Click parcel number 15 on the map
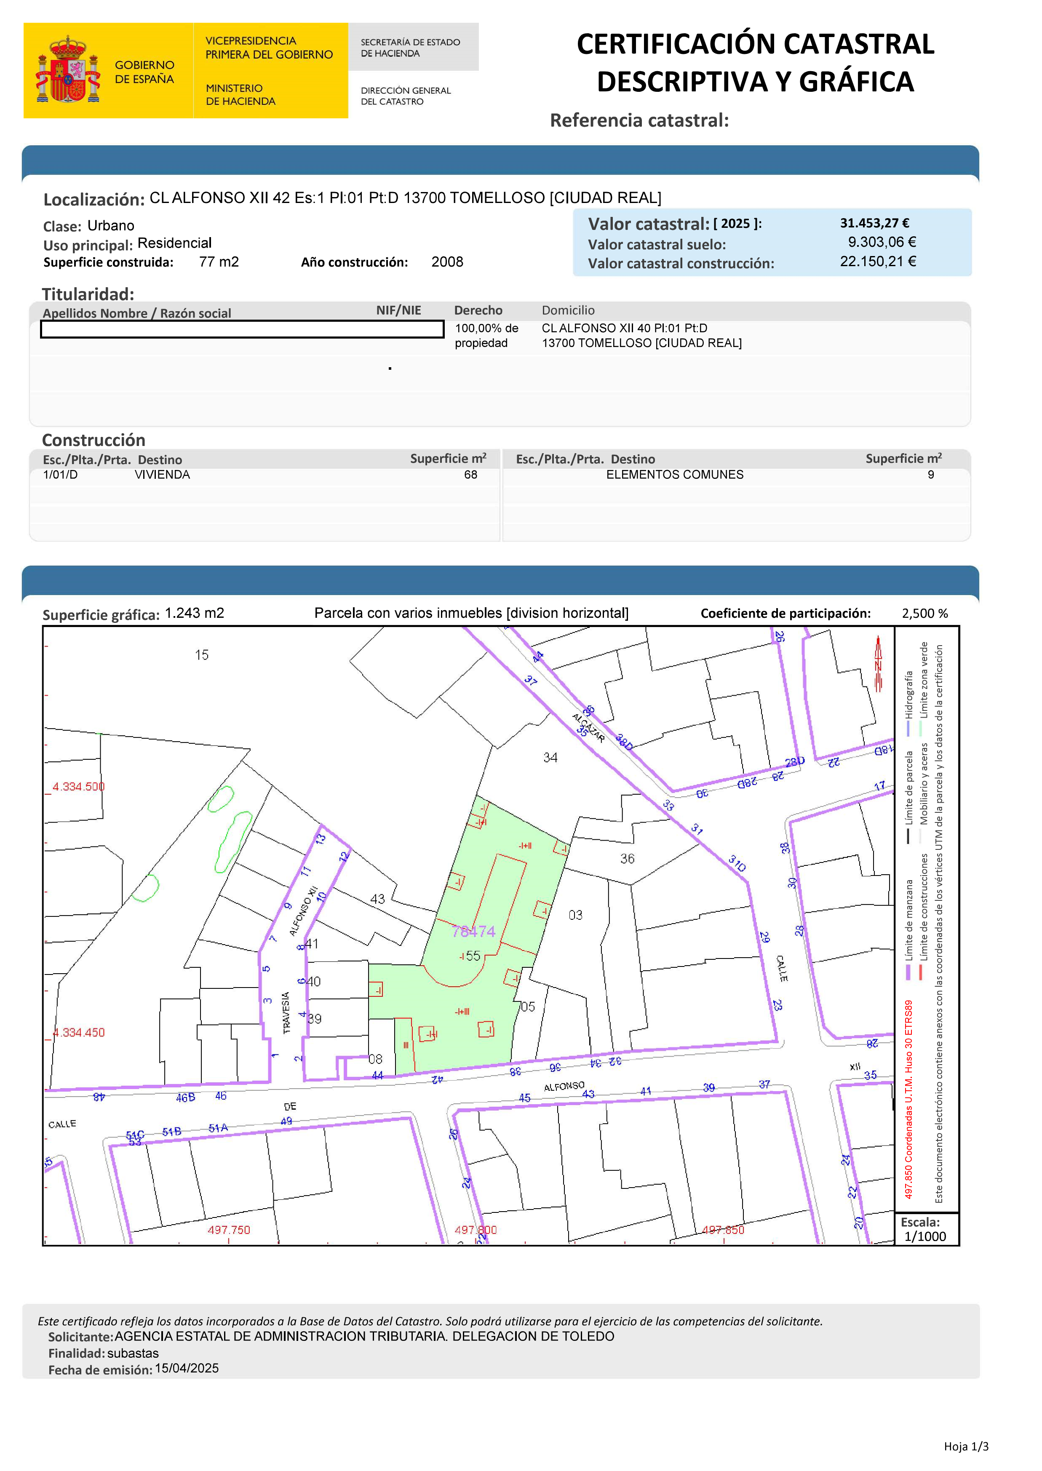The image size is (1042, 1471). 201,655
